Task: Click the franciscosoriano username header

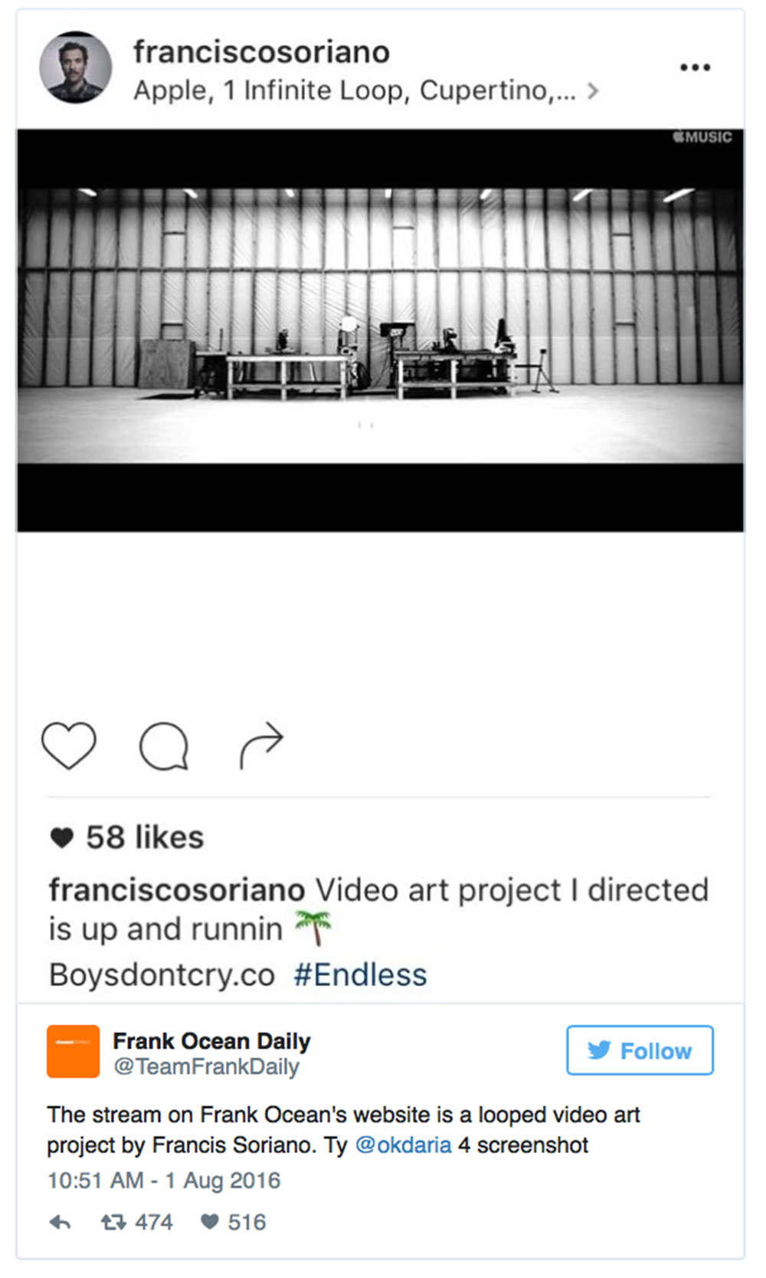Action: tap(261, 52)
